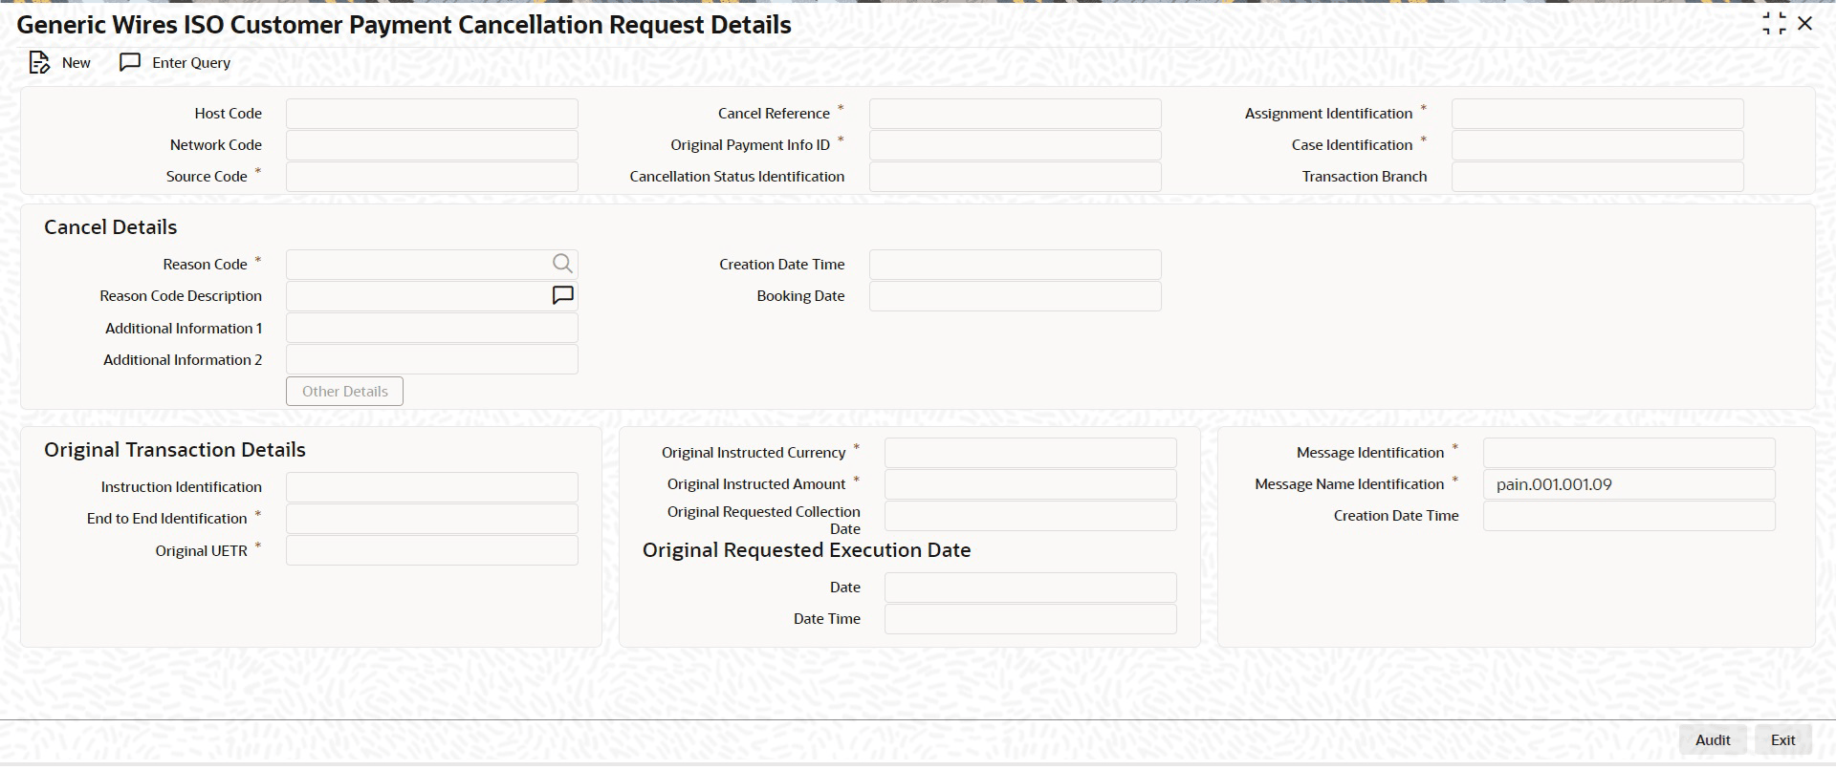Click the Original UETR field
The width and height of the screenshot is (1836, 770).
[x=432, y=550]
